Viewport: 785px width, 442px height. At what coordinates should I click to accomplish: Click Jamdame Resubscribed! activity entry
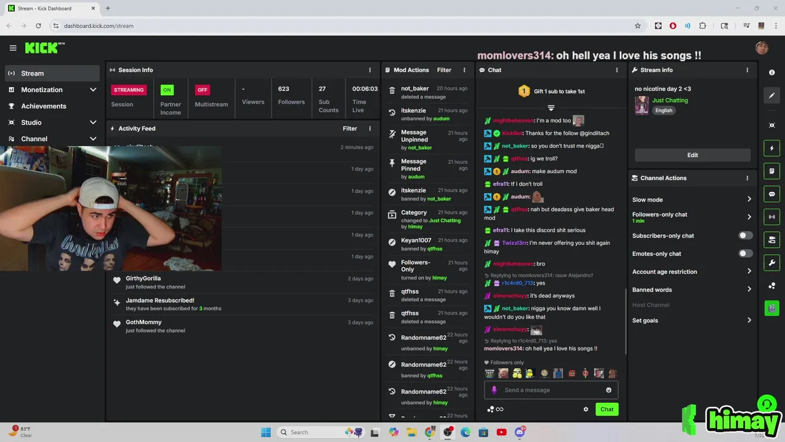tap(242, 304)
